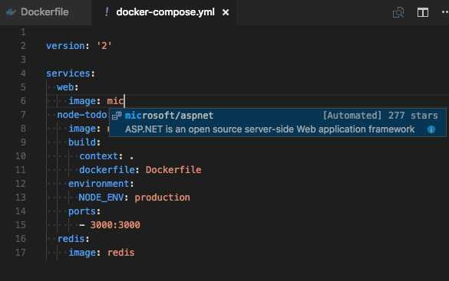Click the YAML exclamation icon on tab
The image size is (449, 281).
pos(107,12)
